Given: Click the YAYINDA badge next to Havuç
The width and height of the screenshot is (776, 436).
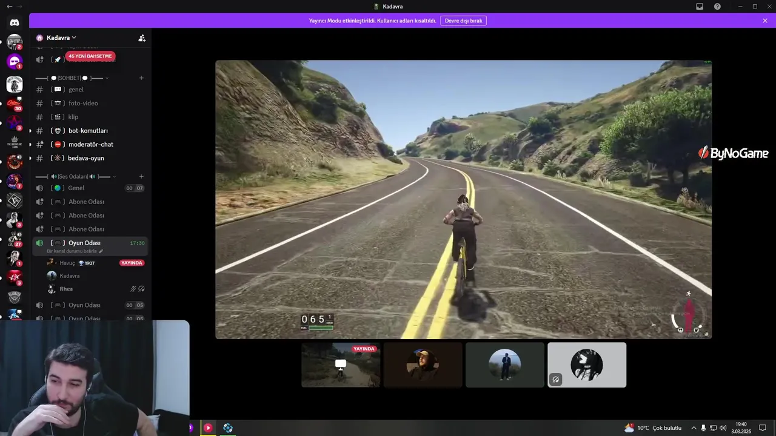Looking at the screenshot, I should [132, 263].
